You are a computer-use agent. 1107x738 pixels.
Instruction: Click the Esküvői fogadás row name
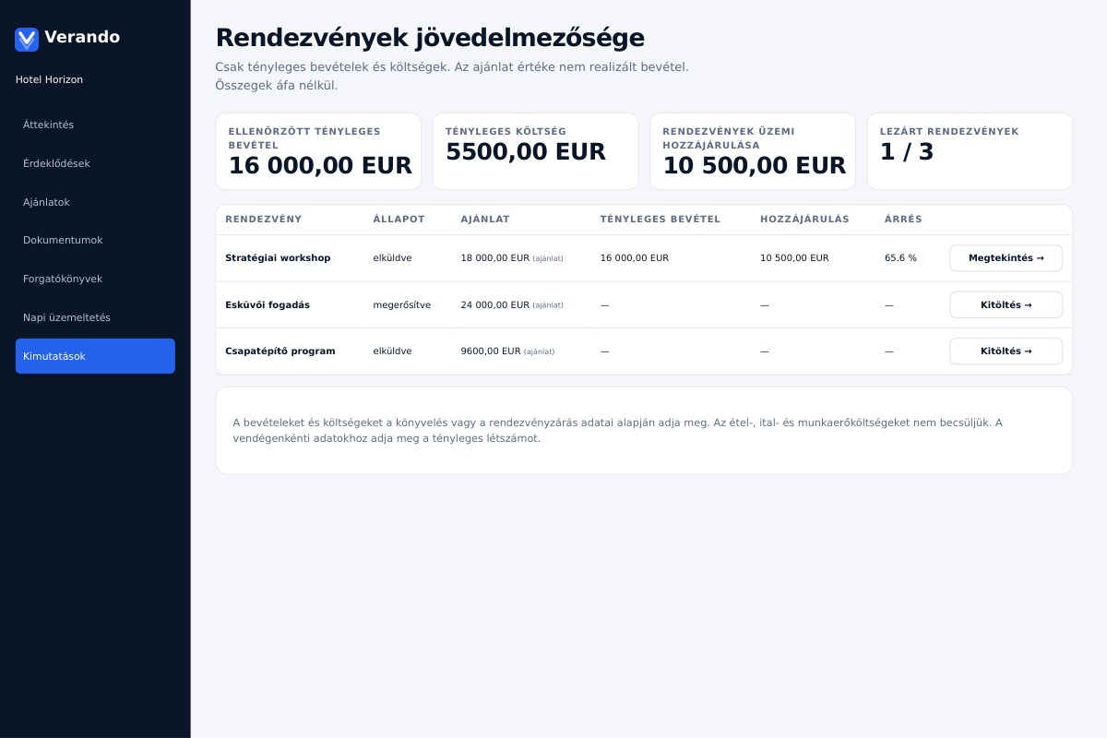(268, 305)
